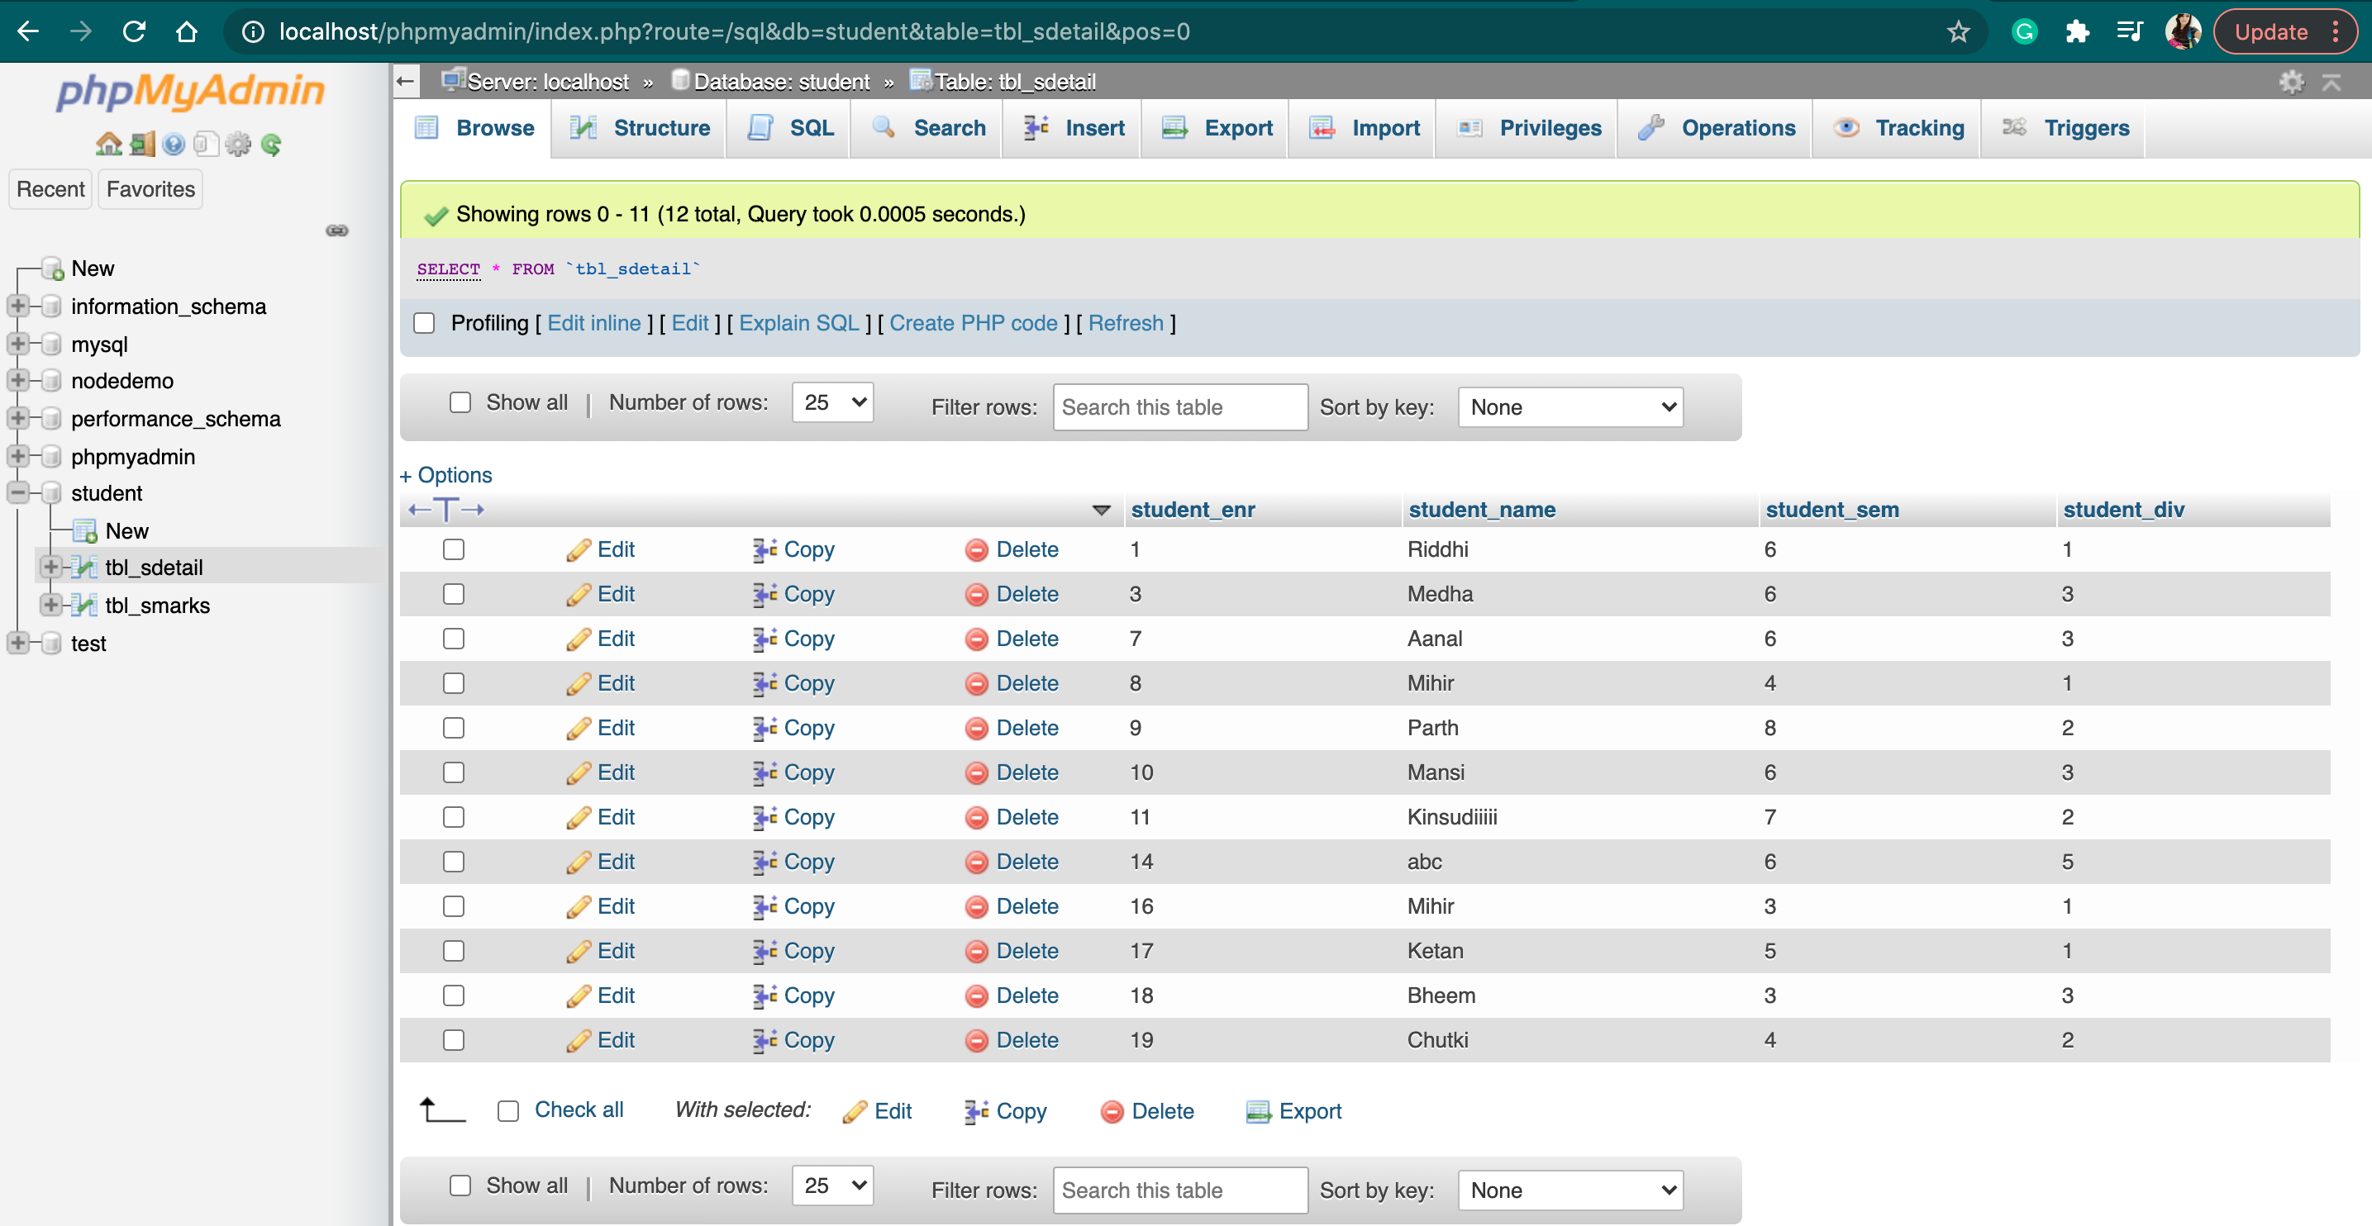Click the Chrome profile avatar

click(2182, 32)
